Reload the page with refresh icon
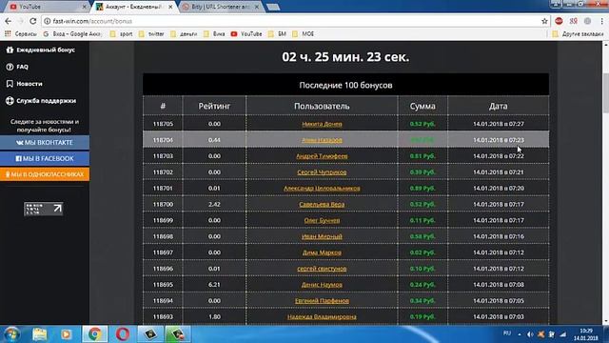Image resolution: width=609 pixels, height=343 pixels. click(32, 21)
